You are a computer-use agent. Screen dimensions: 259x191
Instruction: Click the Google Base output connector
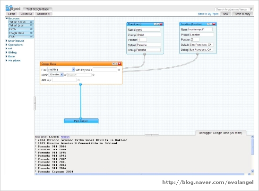[80, 84]
